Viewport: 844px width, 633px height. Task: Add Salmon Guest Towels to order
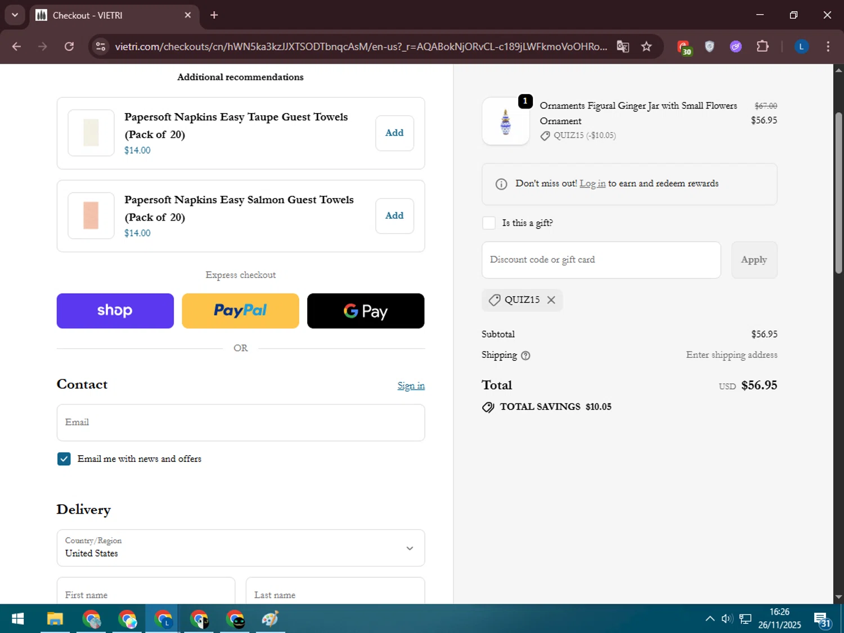(394, 216)
